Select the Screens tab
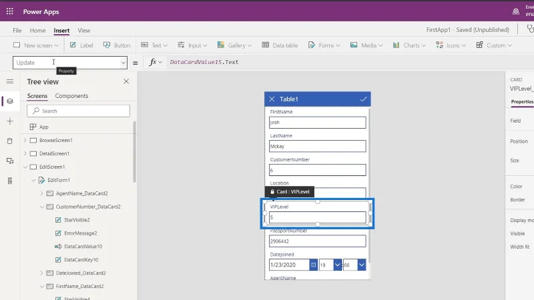This screenshot has height=300, width=534. [x=37, y=96]
